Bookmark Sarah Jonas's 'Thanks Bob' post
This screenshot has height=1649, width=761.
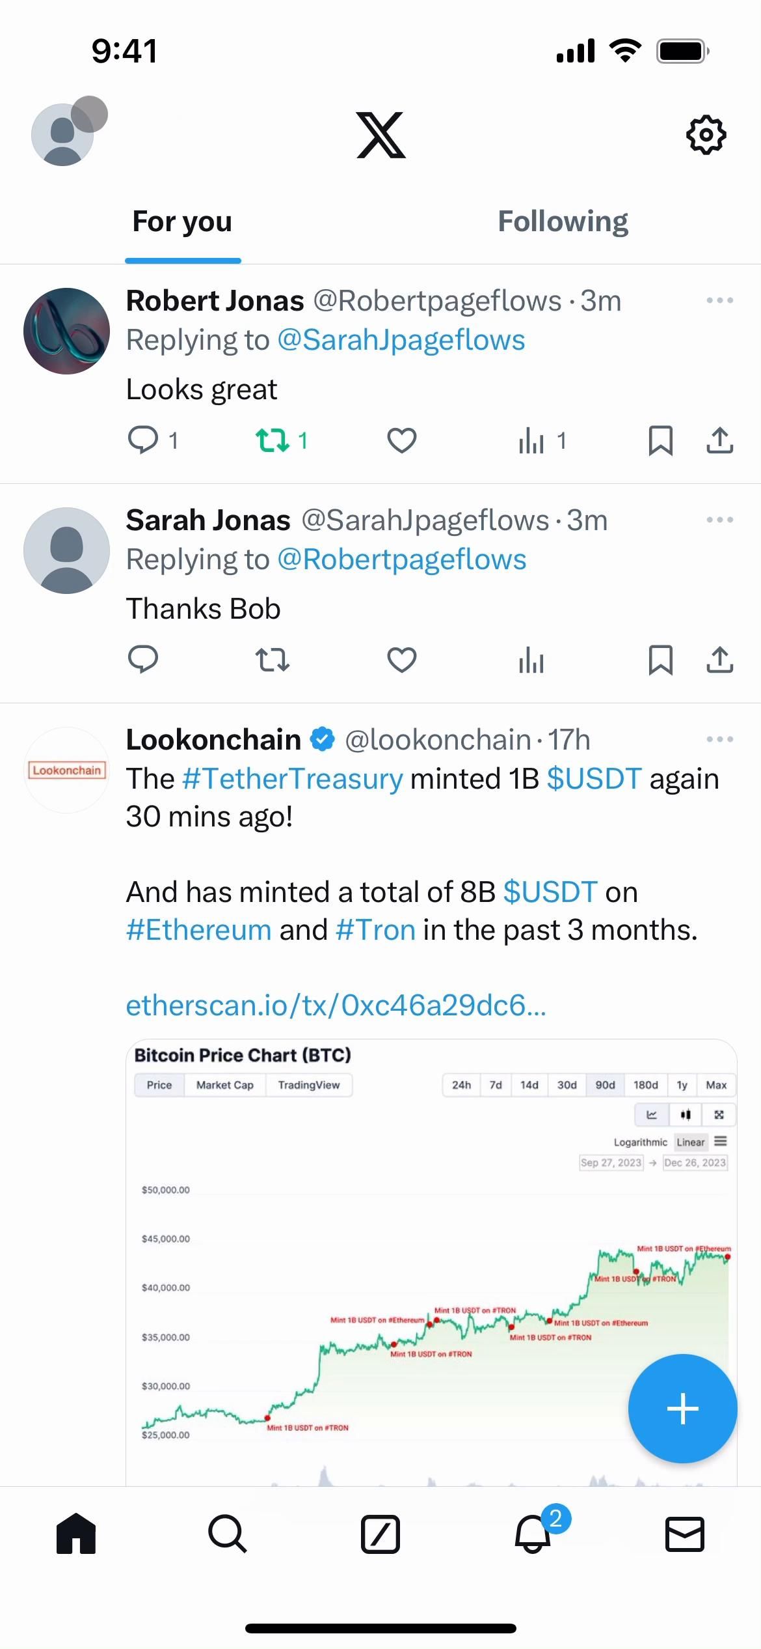click(661, 660)
